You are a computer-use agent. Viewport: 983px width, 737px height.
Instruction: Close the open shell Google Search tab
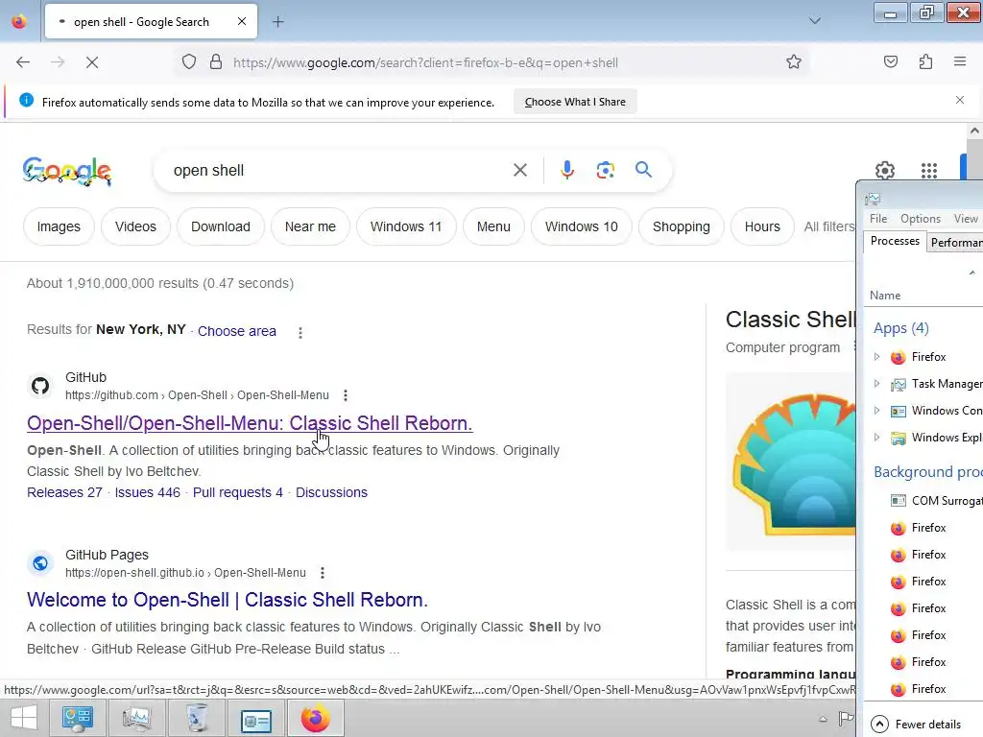[x=242, y=21]
